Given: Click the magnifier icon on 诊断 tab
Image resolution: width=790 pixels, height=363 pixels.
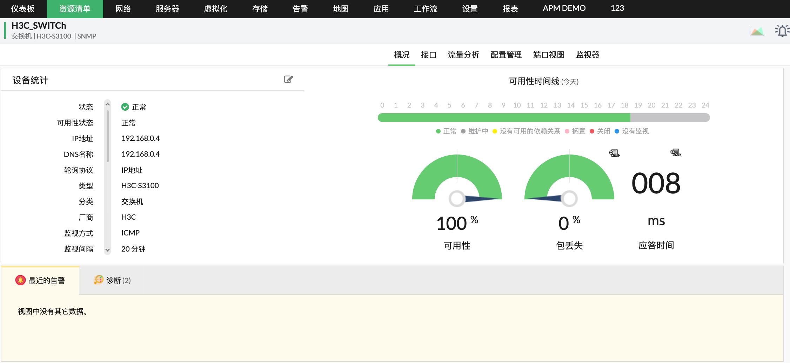Looking at the screenshot, I should pyautogui.click(x=99, y=280).
